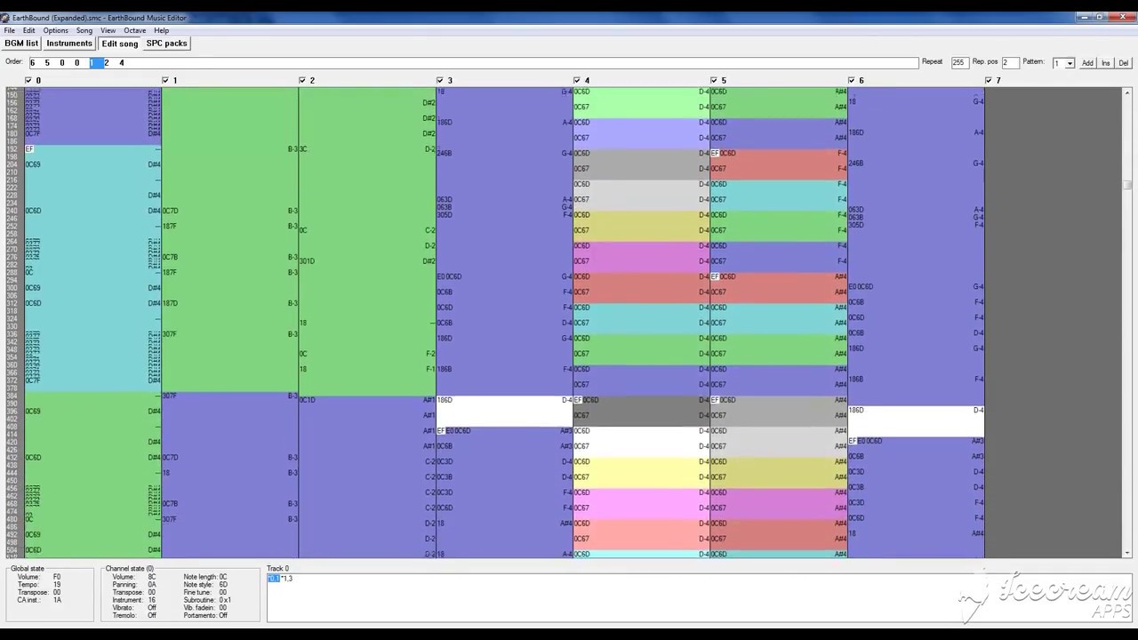Select the Edit song tab
Screen dimensions: 1138x640
click(x=120, y=44)
